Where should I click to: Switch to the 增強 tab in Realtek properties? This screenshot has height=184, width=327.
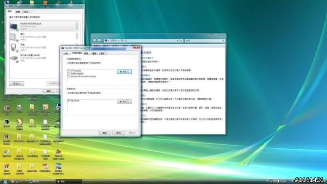click(95, 53)
